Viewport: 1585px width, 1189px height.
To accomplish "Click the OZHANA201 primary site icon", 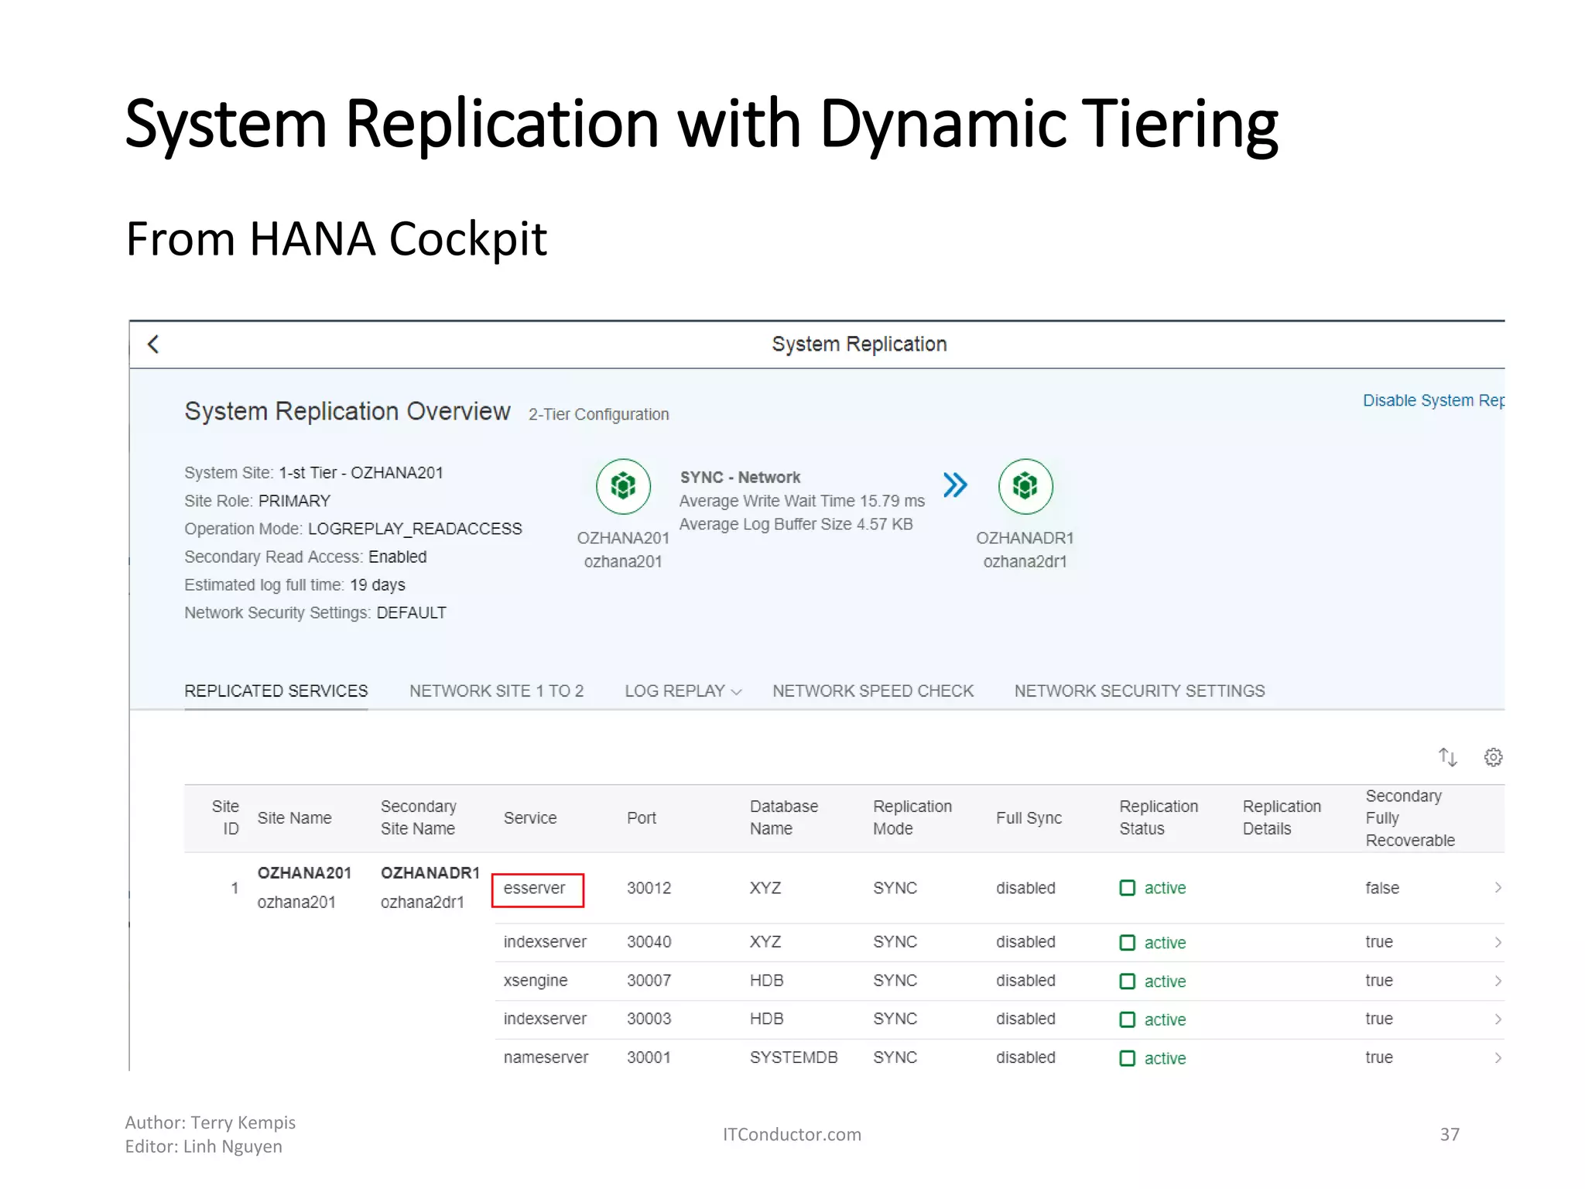I will [623, 486].
